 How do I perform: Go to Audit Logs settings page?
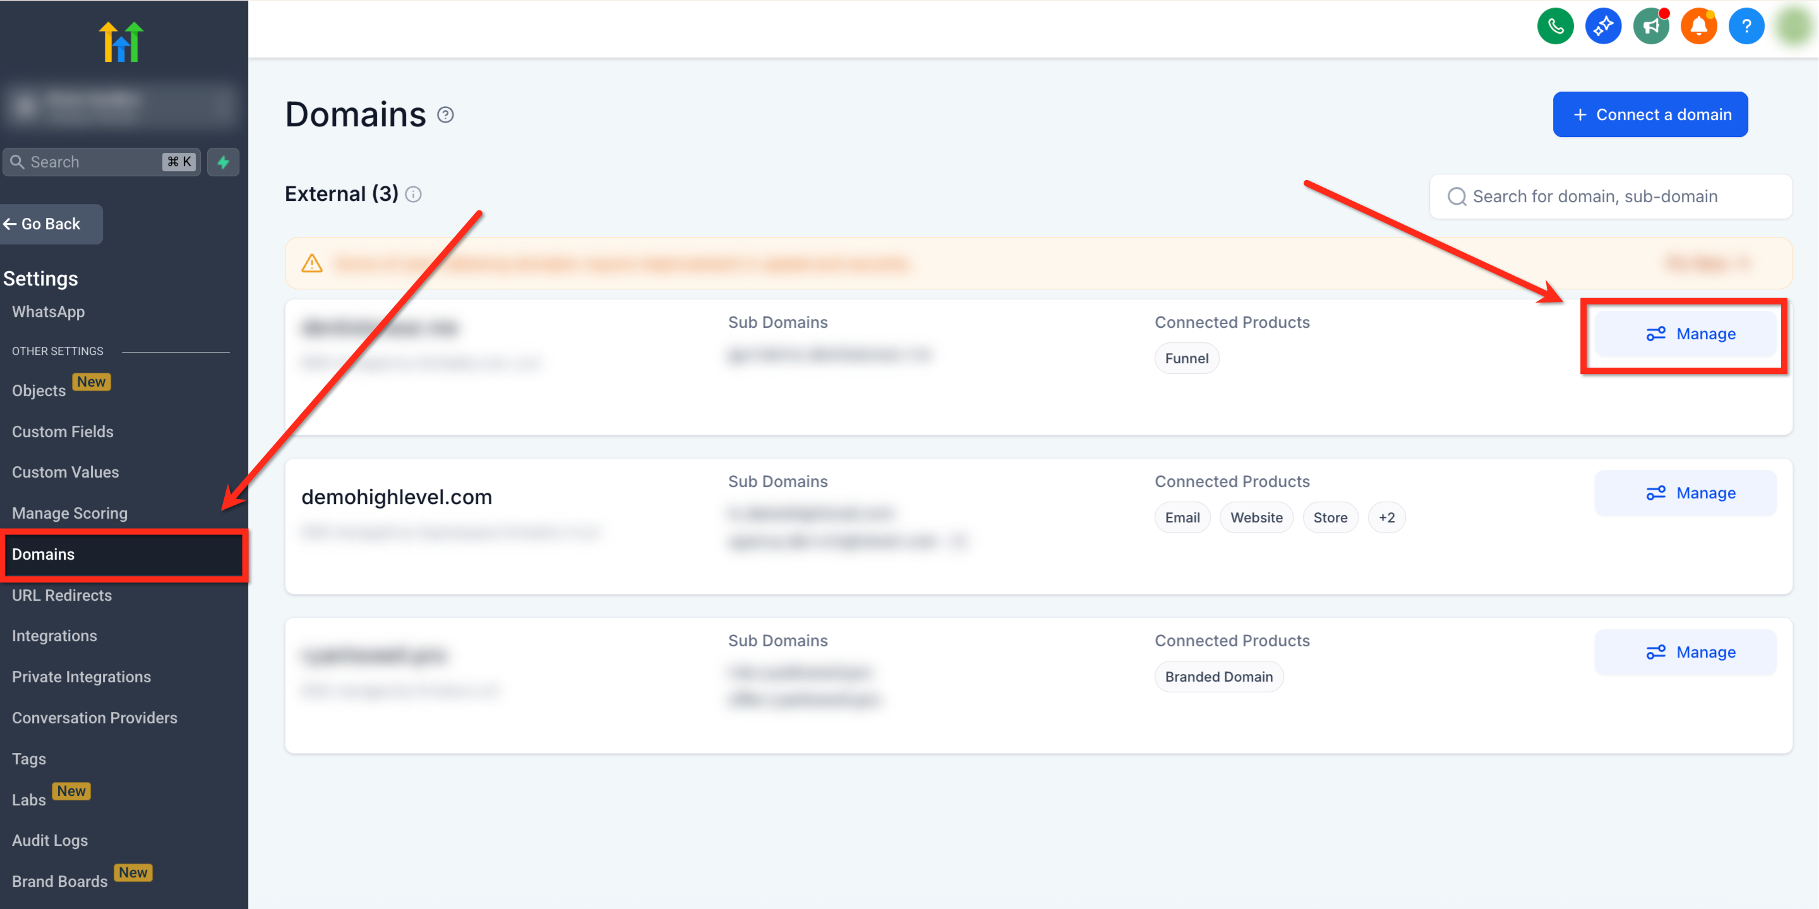49,841
